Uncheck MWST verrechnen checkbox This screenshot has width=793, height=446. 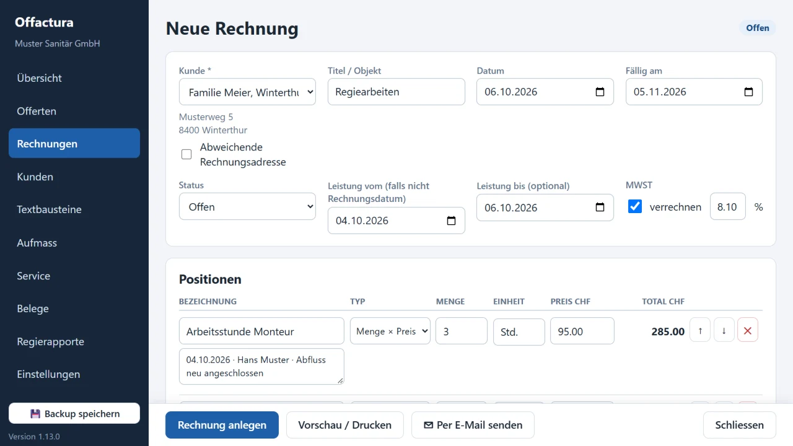(x=635, y=206)
